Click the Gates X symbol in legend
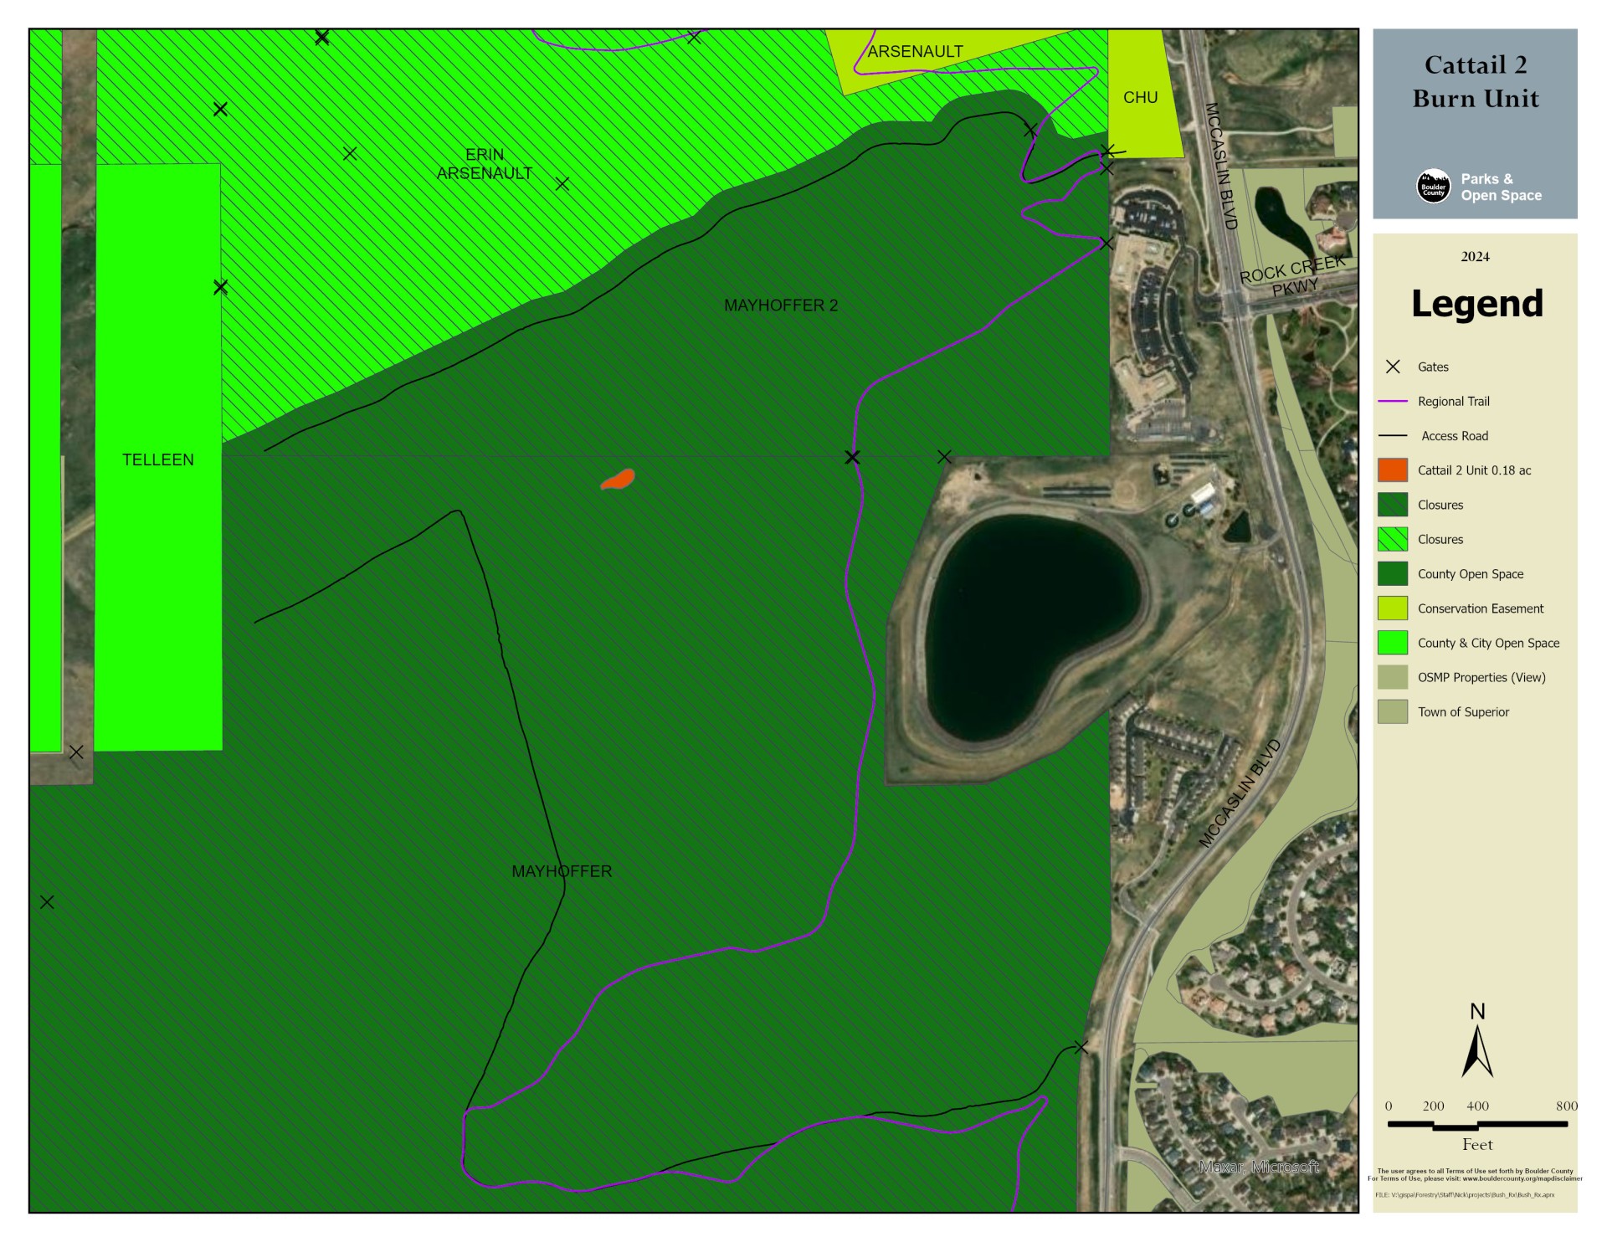Screen dimensions: 1607x1242 (x=1393, y=367)
